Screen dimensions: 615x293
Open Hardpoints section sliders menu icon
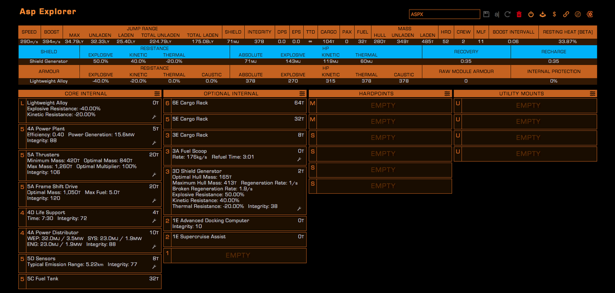coord(447,94)
